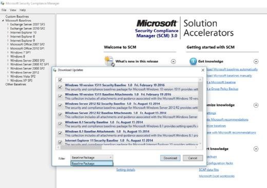Collapse the Export knowledge section
The image size is (267, 188).
(x=256, y=149)
